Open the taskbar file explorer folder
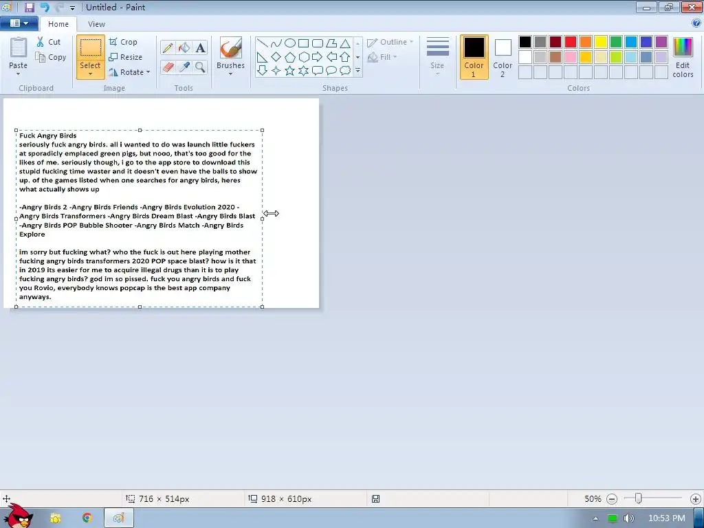The image size is (704, 528). 55,518
